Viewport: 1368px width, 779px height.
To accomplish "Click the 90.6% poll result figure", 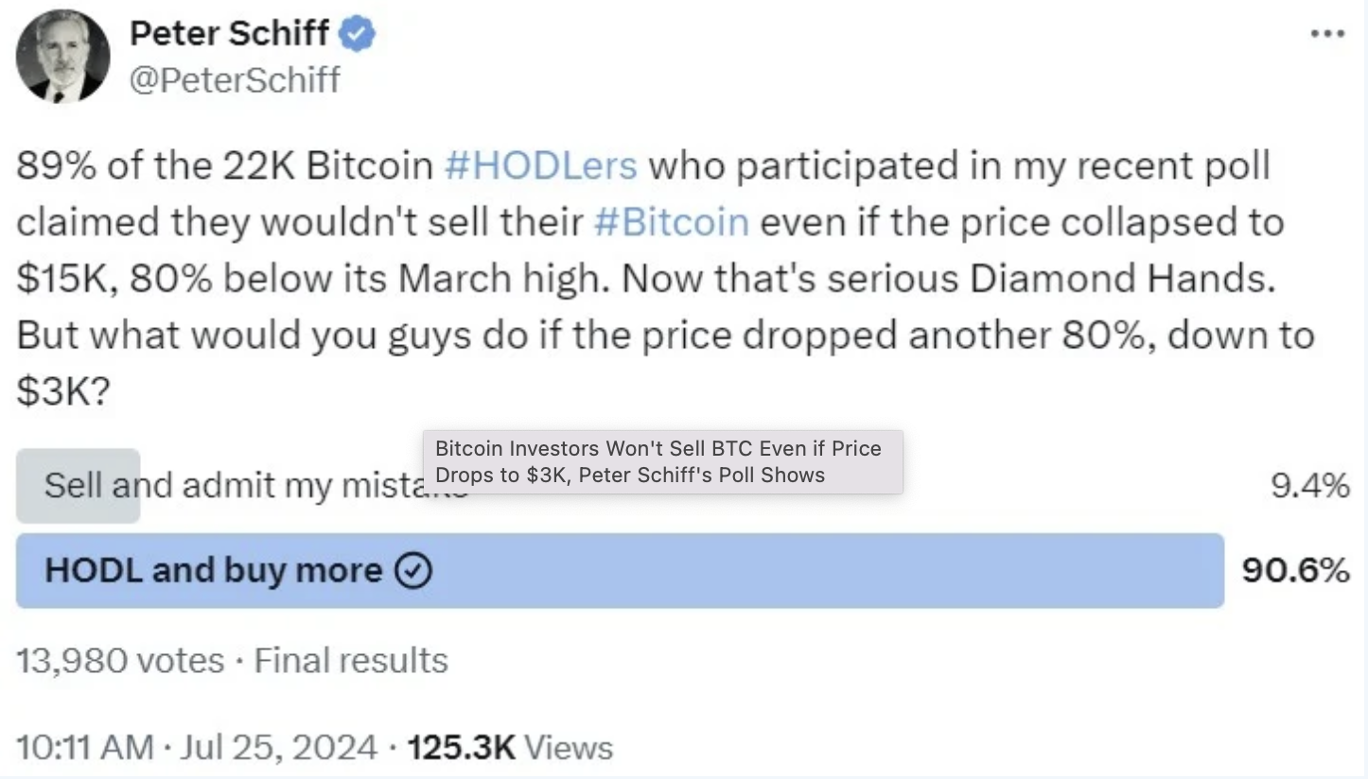I will (1295, 571).
